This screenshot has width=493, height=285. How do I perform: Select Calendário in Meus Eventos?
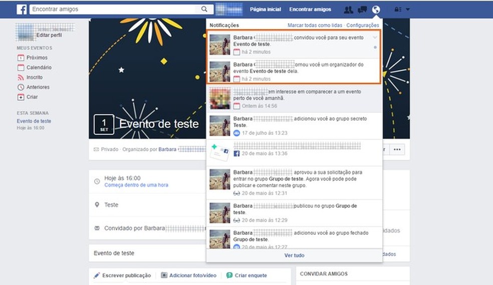(x=39, y=68)
